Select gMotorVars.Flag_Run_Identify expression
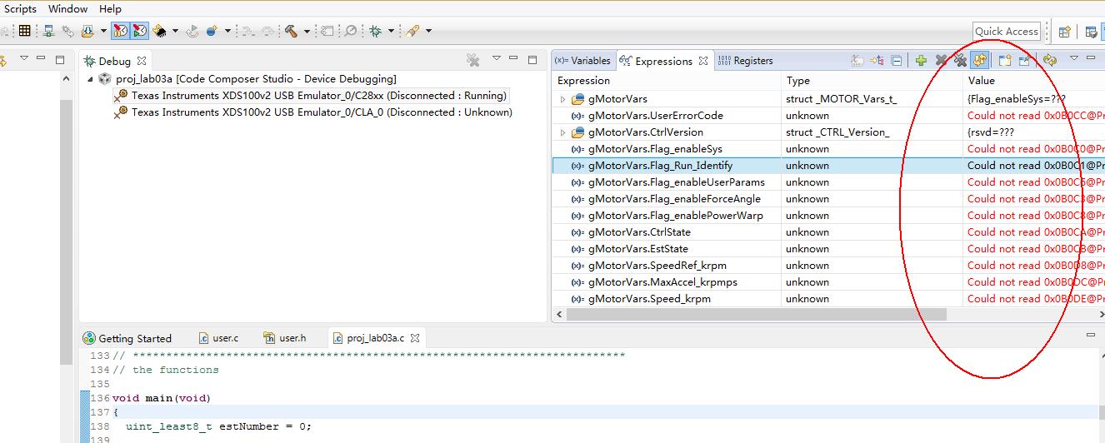Viewport: 1105px width, 443px height. pos(660,165)
